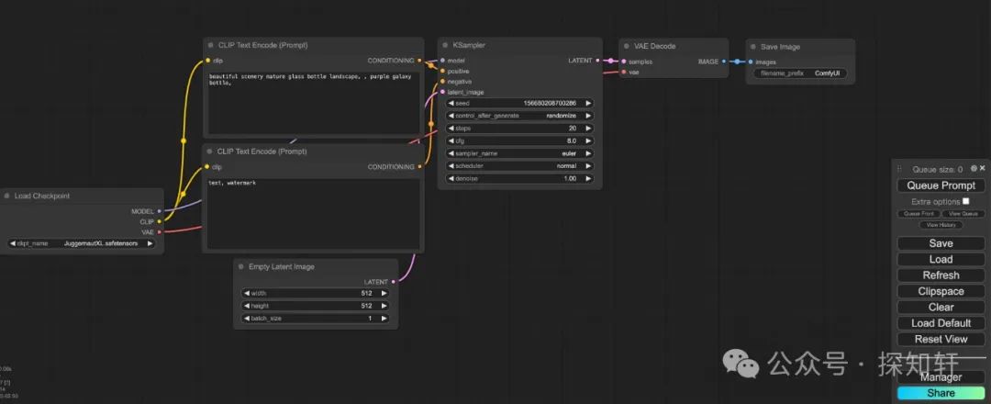The image size is (991, 404).
Task: Decrease steps with its left arrow
Action: pyautogui.click(x=451, y=129)
